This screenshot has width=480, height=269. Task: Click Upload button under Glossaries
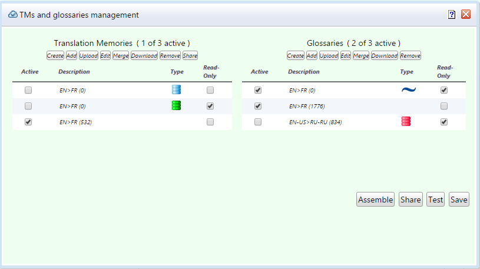[x=329, y=56]
